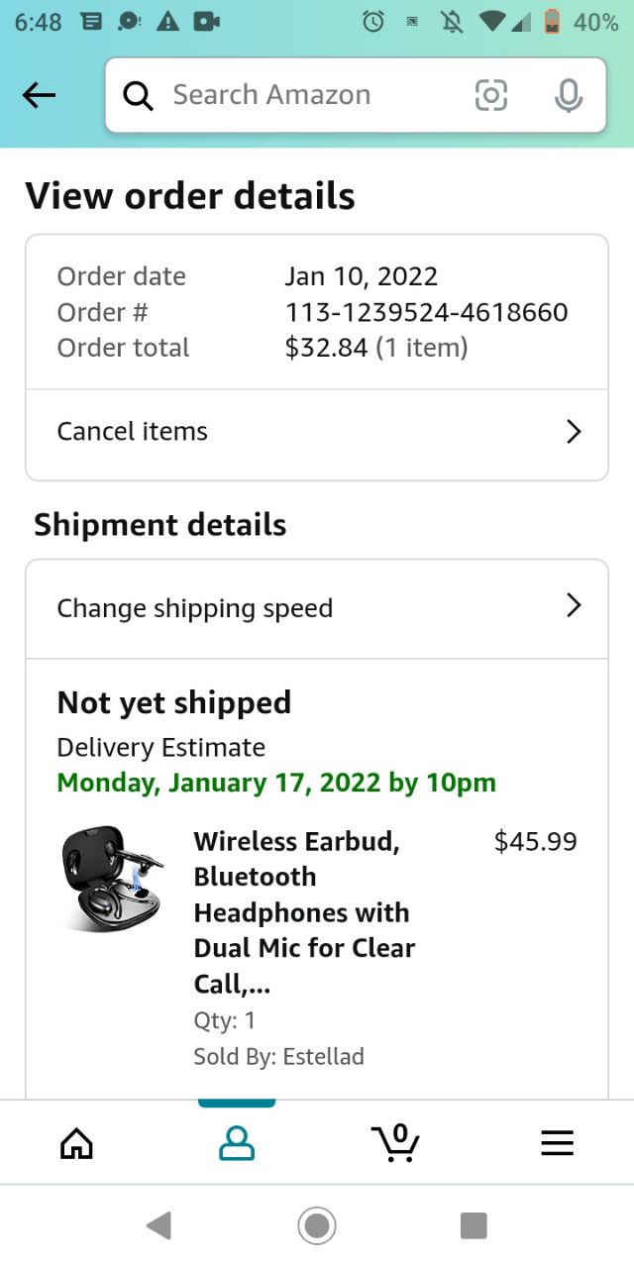Tap the earbuds product thumbnail
634x1268 pixels.
tap(111, 879)
